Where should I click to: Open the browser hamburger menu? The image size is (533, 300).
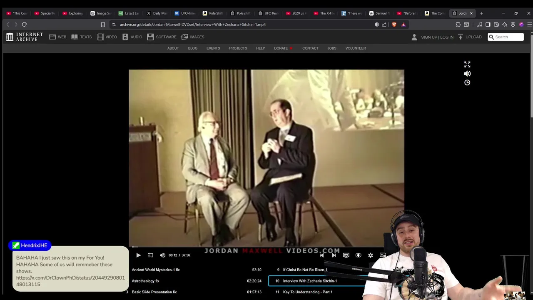pyautogui.click(x=529, y=25)
